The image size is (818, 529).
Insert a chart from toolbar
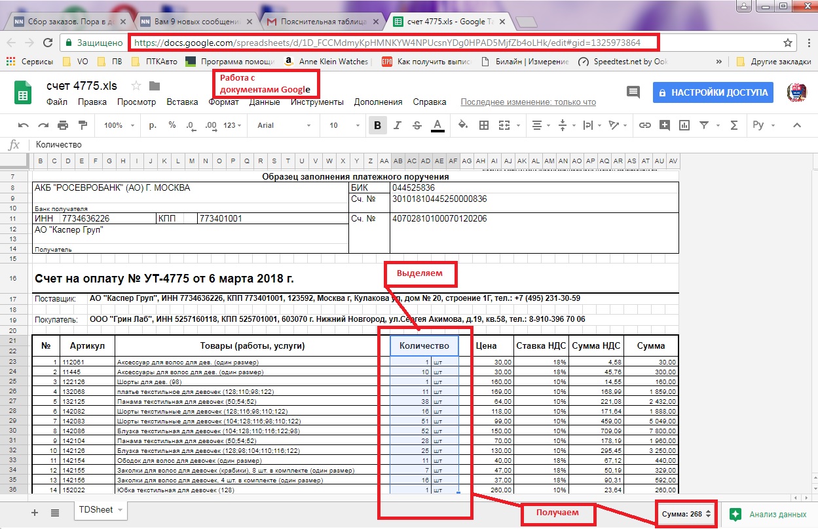point(684,125)
